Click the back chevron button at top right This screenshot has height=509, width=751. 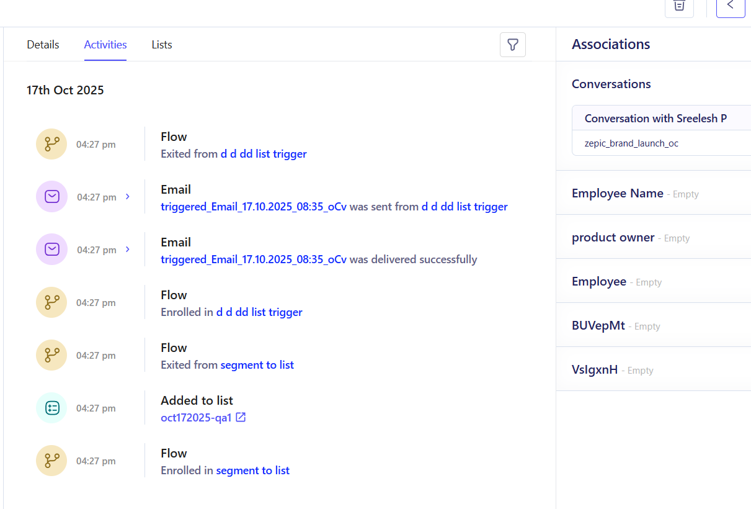coord(730,6)
